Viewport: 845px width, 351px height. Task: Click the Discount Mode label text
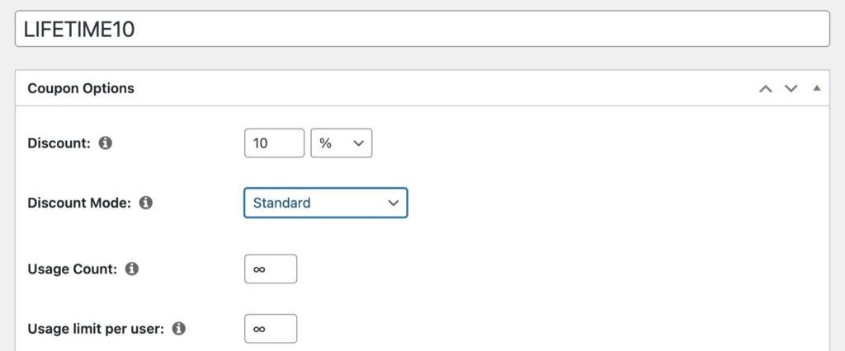79,203
